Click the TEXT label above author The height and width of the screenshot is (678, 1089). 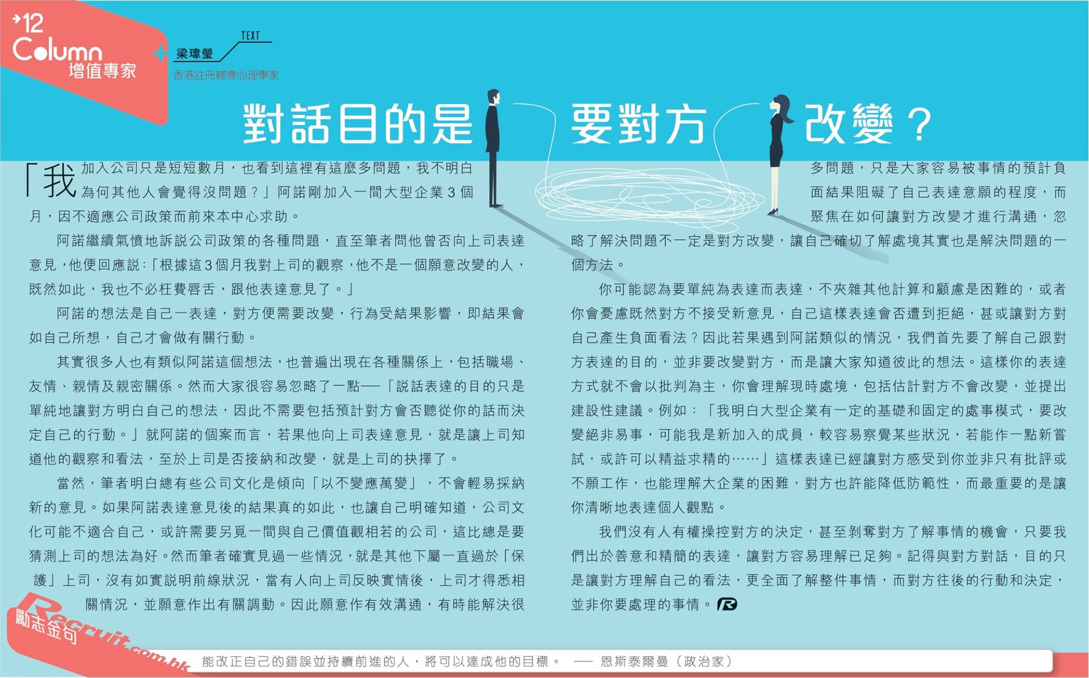click(250, 36)
